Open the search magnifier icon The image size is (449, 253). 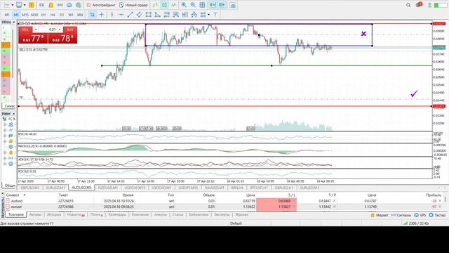tap(408, 5)
